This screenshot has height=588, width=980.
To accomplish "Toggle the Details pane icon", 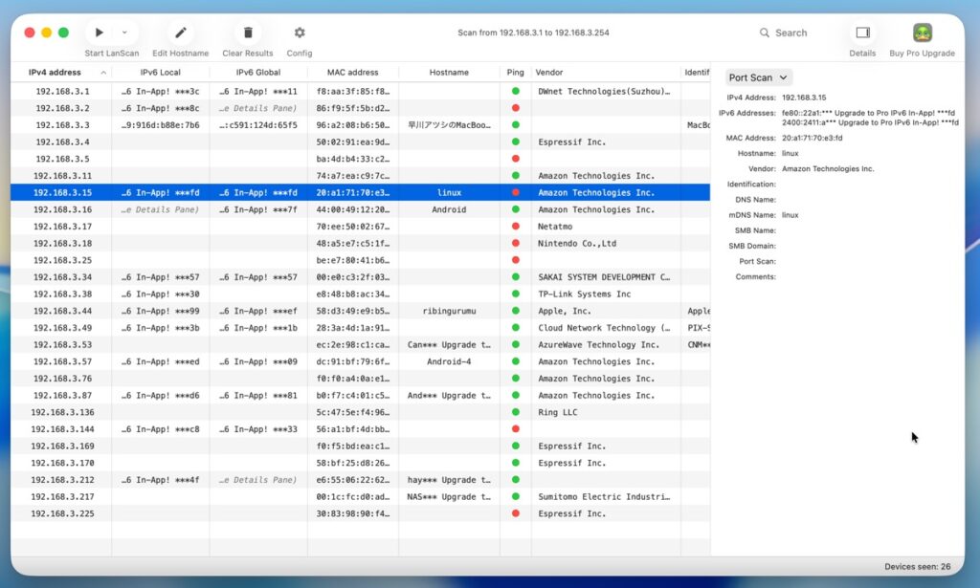I will [x=862, y=33].
